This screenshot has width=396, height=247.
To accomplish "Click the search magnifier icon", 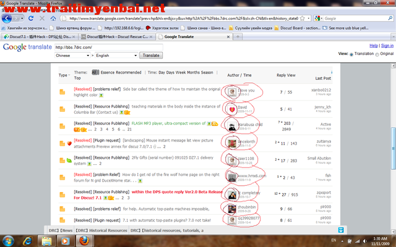I will point(390,18).
